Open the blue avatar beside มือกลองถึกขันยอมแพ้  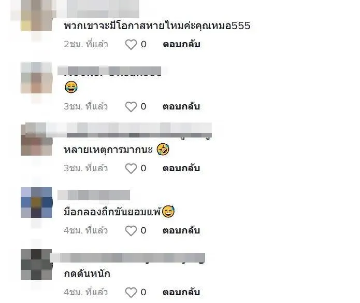point(36,202)
